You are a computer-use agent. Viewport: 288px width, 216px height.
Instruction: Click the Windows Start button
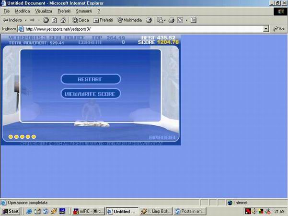tap(11, 211)
